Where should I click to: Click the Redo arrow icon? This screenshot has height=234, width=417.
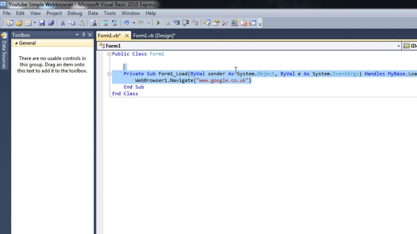pyautogui.click(x=141, y=23)
